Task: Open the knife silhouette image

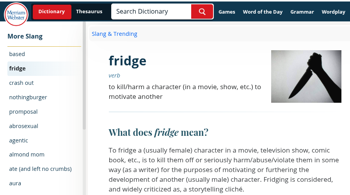Action: pyautogui.click(x=306, y=76)
